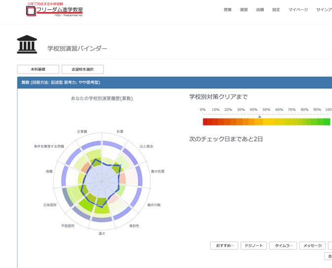Click the 次のチェック日まであと2日 text
Image resolution: width=332 pixels, height=268 pixels.
226,139
